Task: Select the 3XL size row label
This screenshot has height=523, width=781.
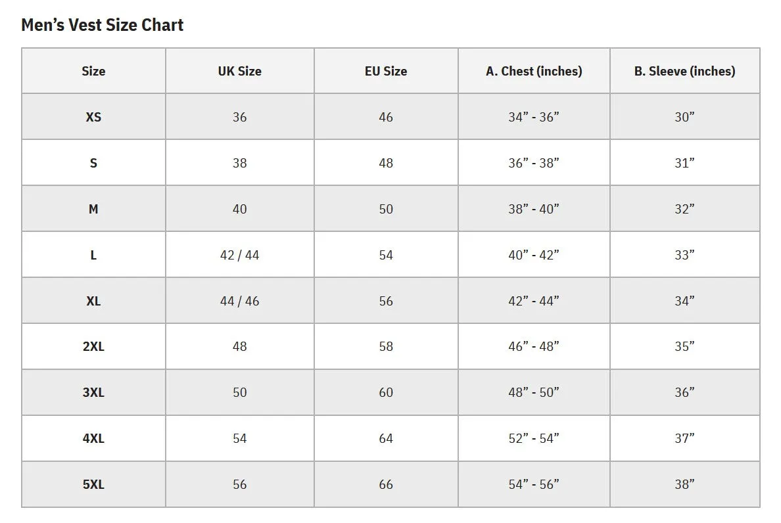Action: click(x=93, y=392)
